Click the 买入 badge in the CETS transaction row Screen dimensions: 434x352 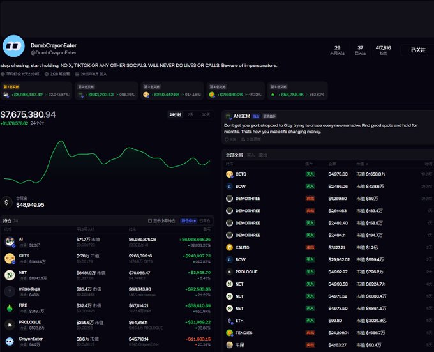click(310, 174)
